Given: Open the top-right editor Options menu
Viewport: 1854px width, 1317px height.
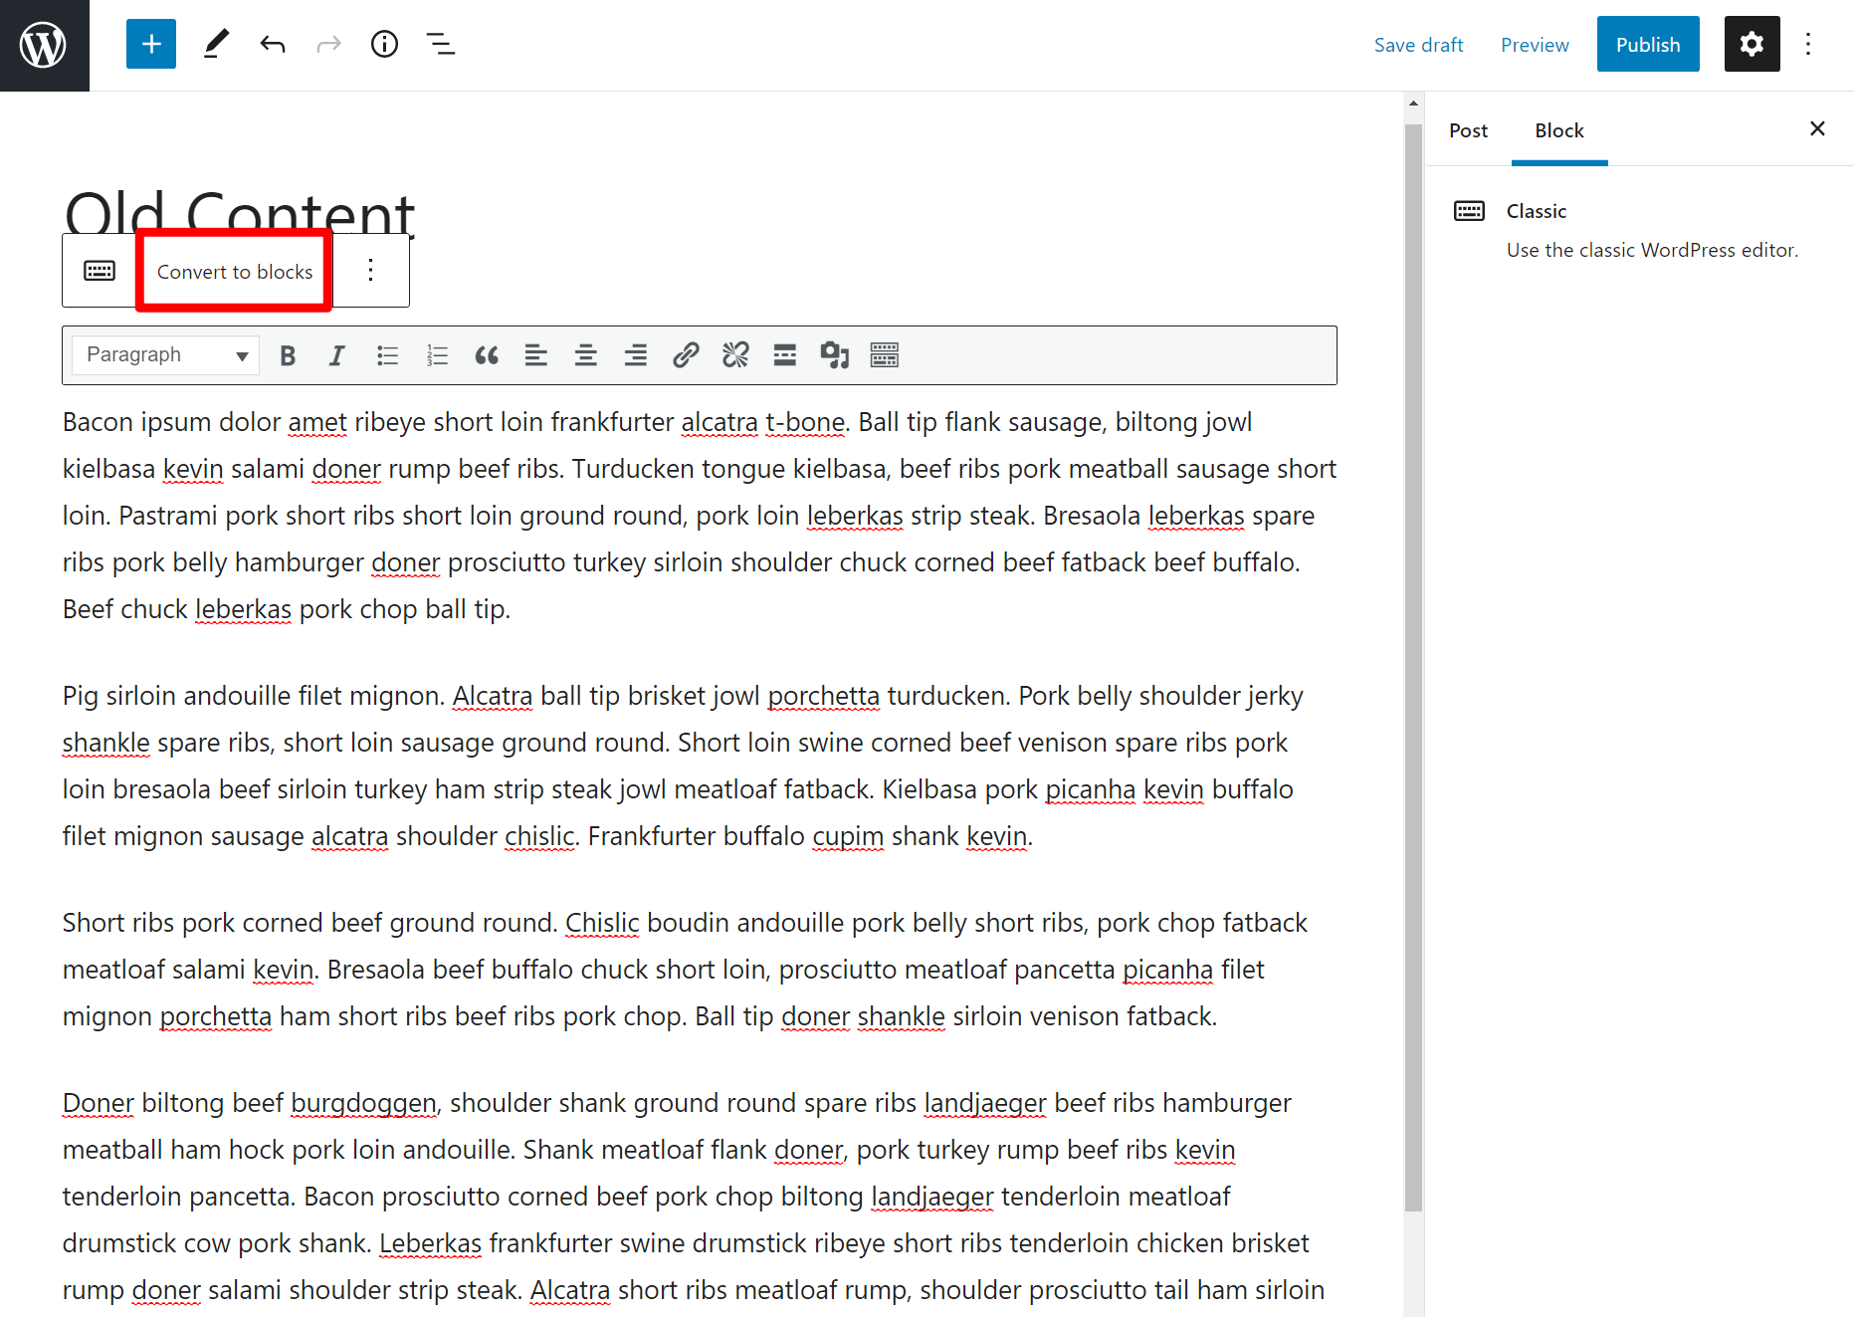Looking at the screenshot, I should (x=1808, y=45).
